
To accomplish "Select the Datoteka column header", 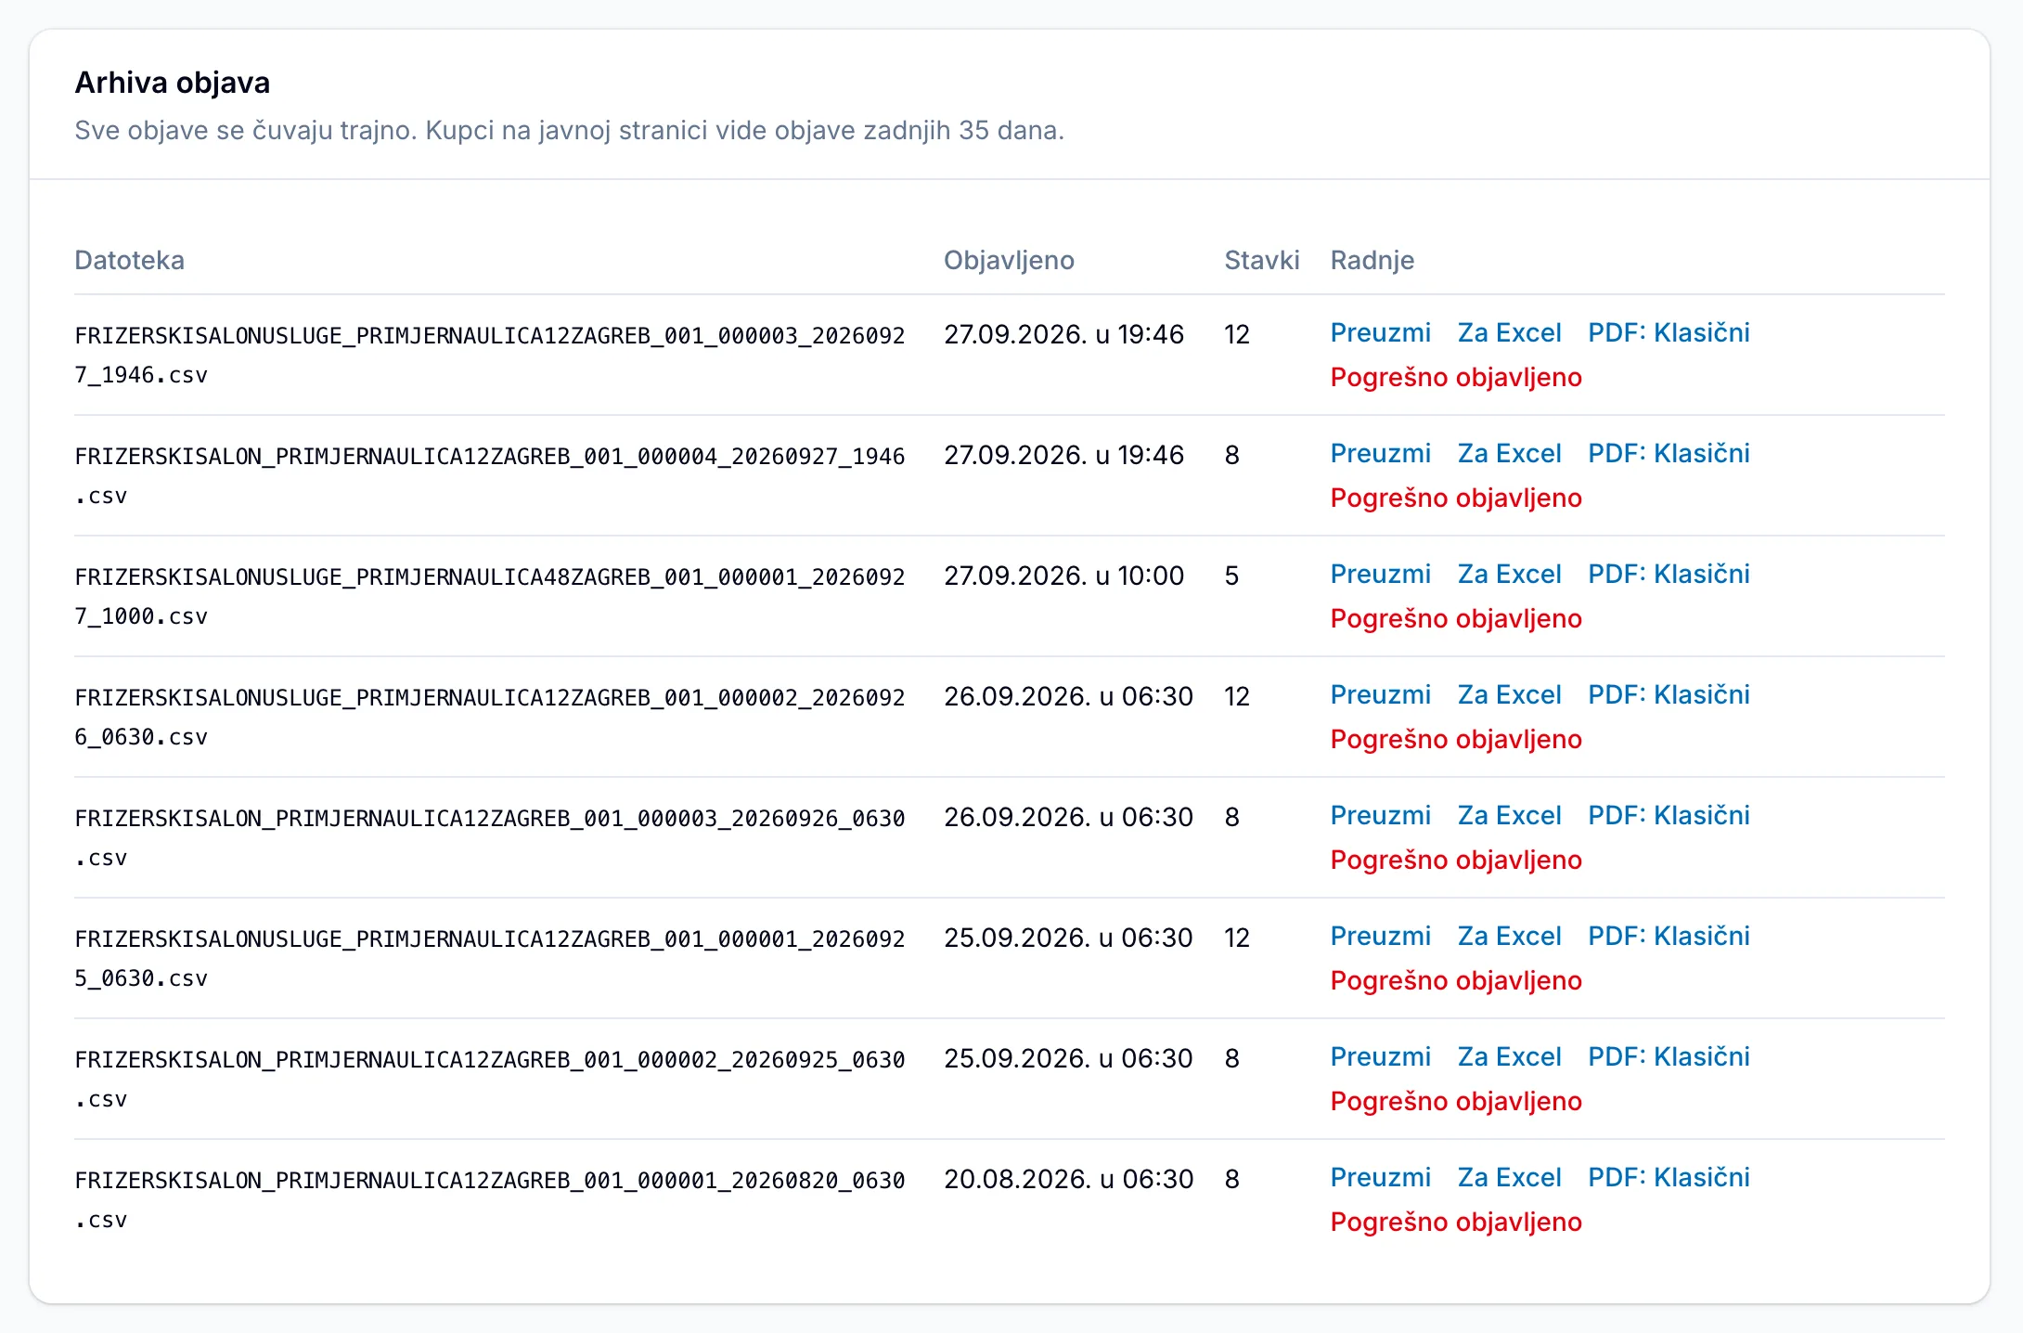I will [129, 260].
